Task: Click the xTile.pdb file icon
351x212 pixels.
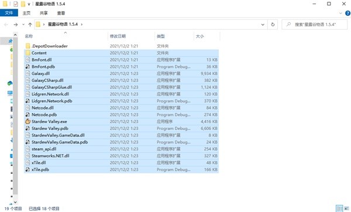Action: click(27, 169)
